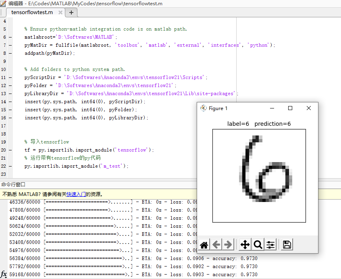341x279 pixels.
Task: Click the + button to open new tab
Action: coord(71,12)
